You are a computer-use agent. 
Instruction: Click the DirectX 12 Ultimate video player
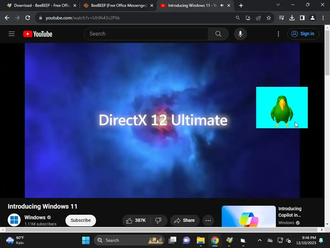click(162, 120)
